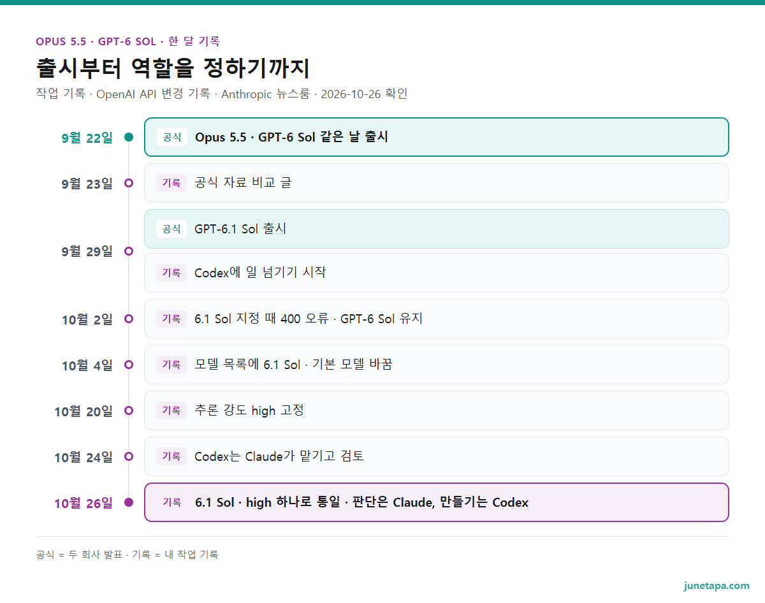
Task: Click the marker for 10월 4일
Action: coord(129,365)
